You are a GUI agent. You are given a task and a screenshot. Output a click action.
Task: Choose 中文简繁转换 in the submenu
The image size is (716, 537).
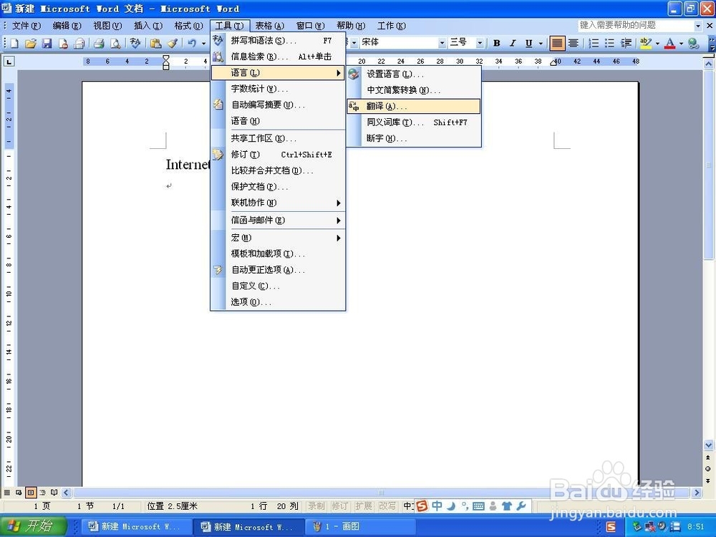(414, 90)
